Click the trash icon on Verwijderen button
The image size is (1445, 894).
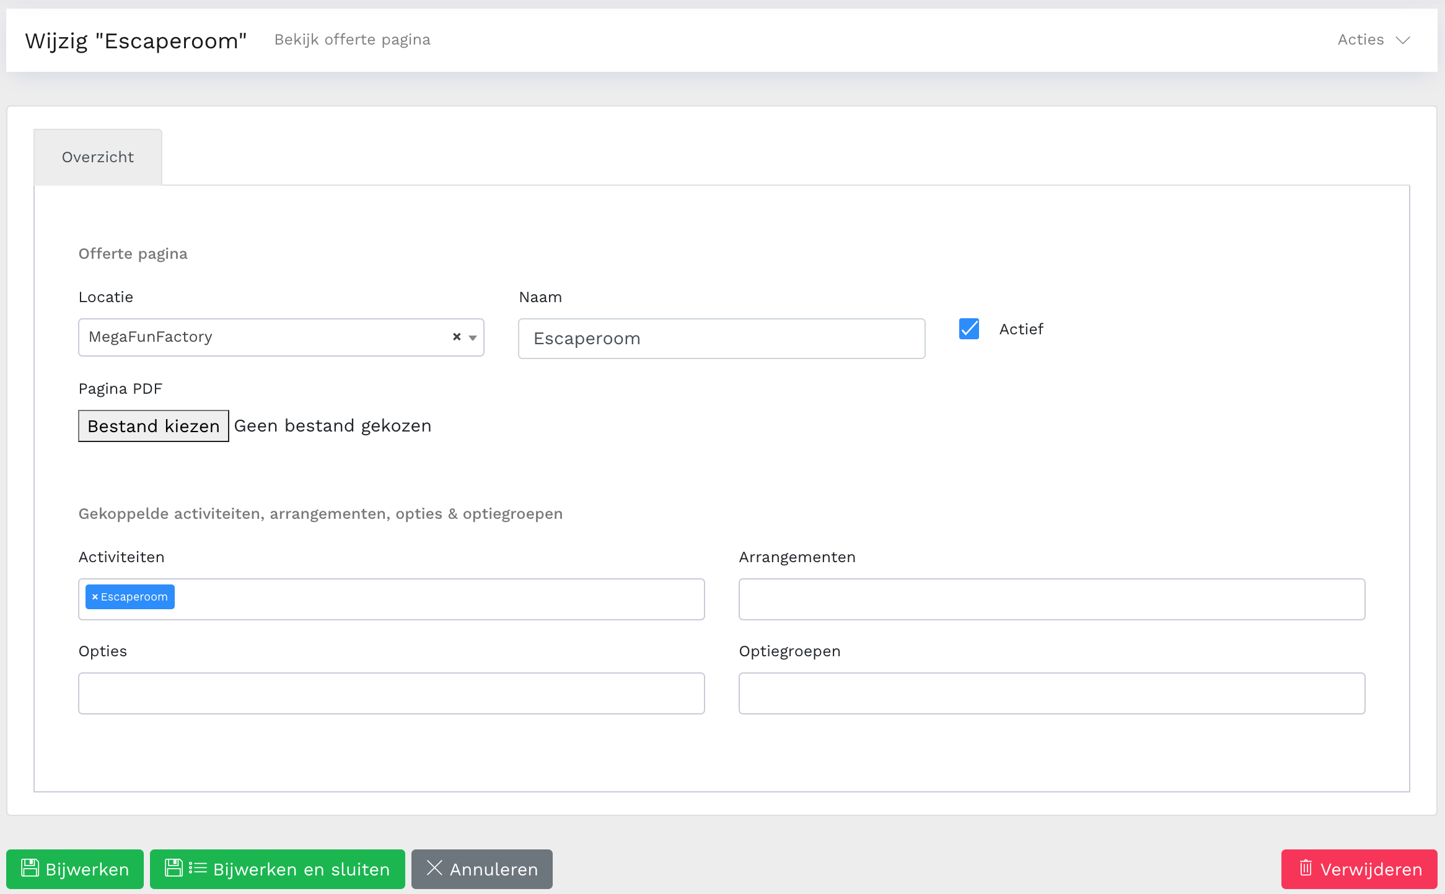tap(1306, 868)
